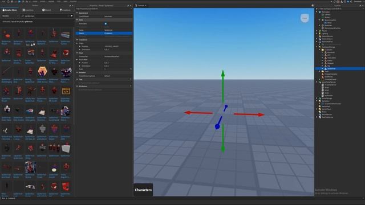The height and width of the screenshot is (205, 365).
Task: Open Toolbox search filter options
Action: [x=72, y=16]
